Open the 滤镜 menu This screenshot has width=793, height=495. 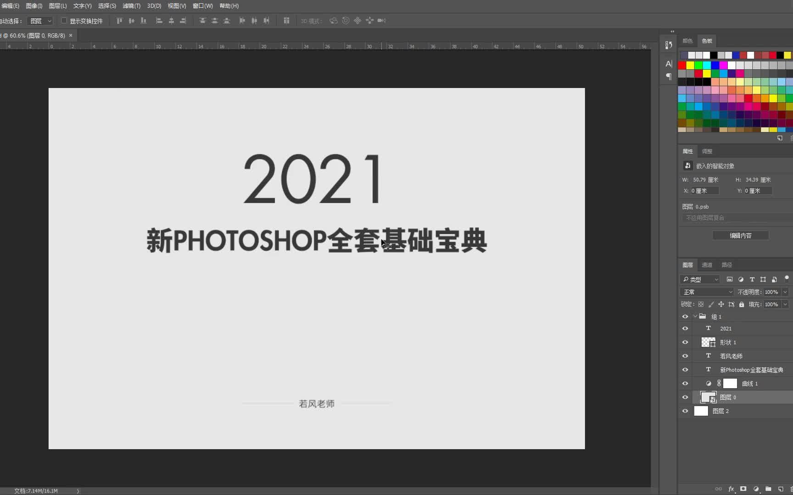(x=131, y=6)
